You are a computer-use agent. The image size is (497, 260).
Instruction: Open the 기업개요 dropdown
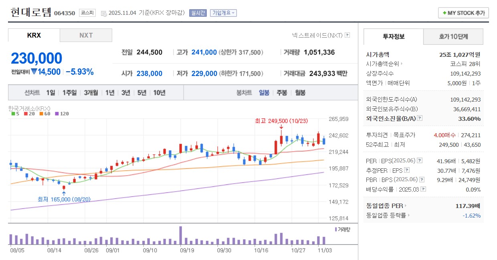click(x=223, y=12)
